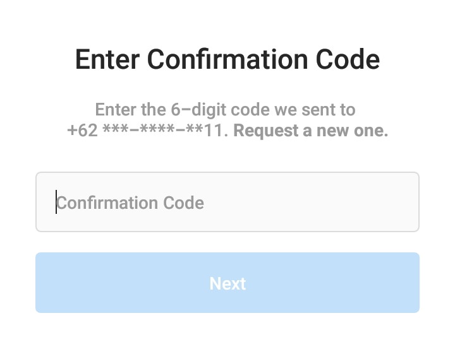Click the "Enter the 6-digit code" instruction text
Screen dimensions: 455x359
[x=225, y=110]
